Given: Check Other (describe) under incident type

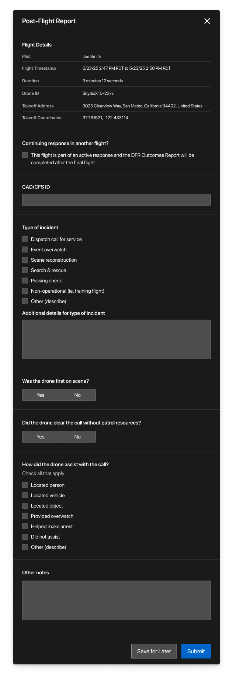Looking at the screenshot, I should (x=25, y=301).
